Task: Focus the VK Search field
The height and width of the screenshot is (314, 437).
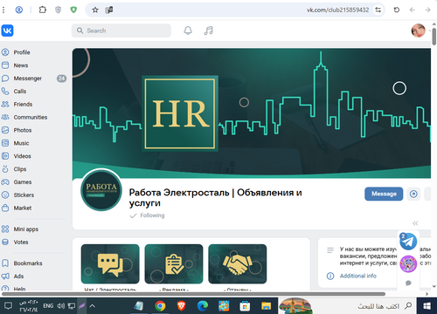Action: (121, 31)
